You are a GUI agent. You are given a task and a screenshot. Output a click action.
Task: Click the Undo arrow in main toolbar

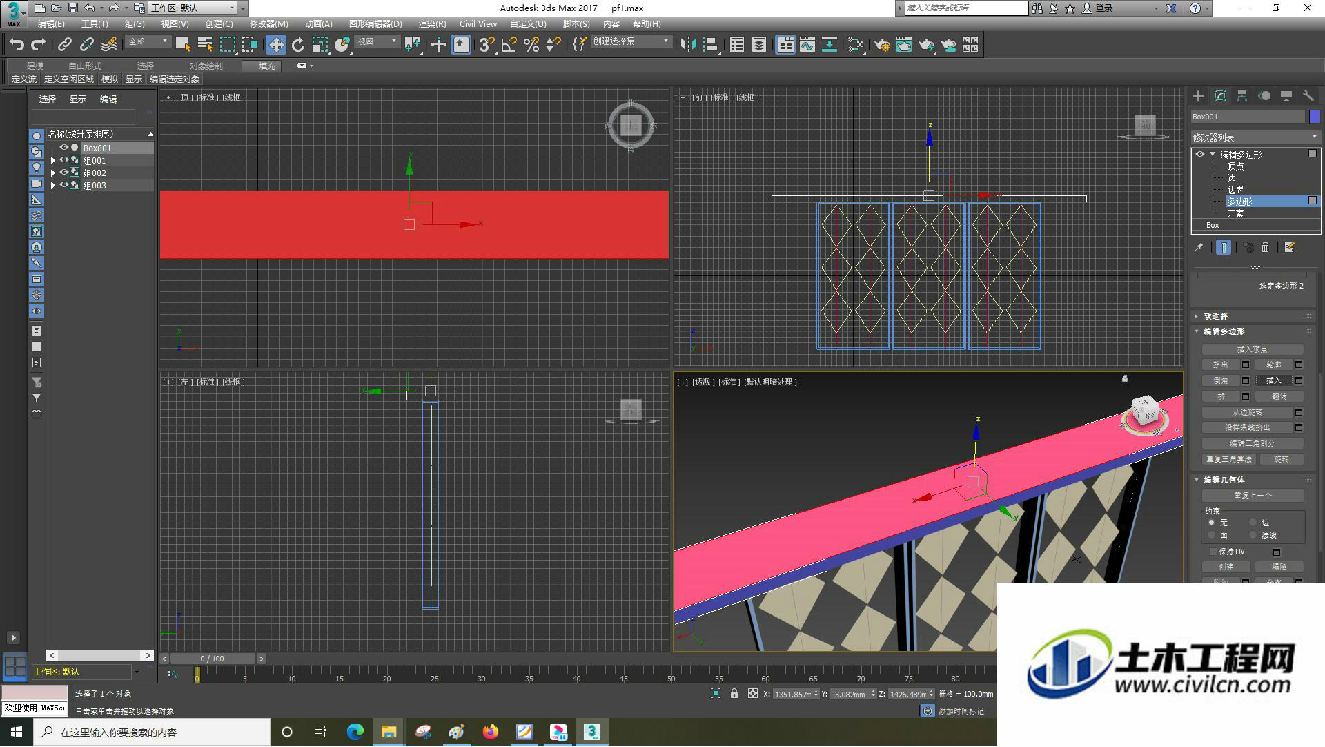[17, 45]
